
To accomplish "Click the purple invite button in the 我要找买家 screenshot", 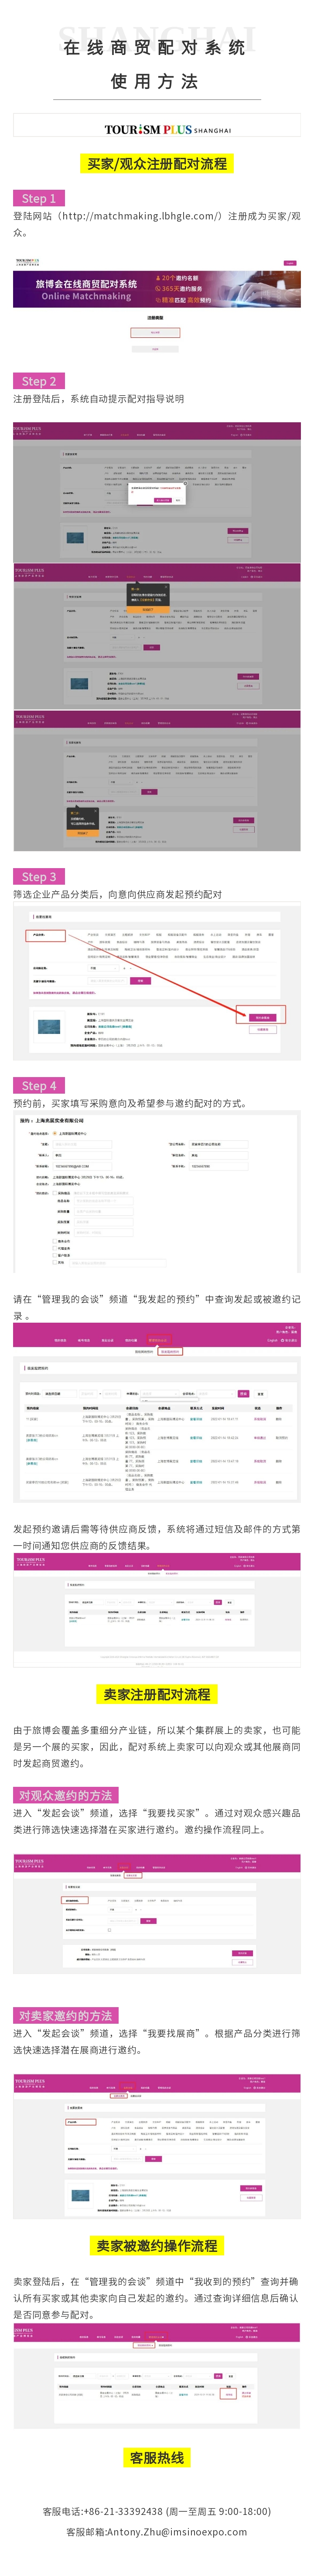I will coord(242,1952).
